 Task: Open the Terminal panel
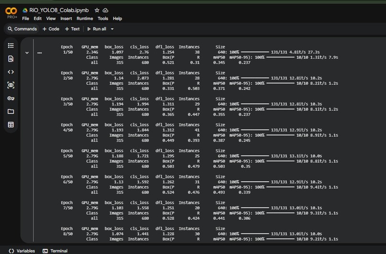[x=55, y=251]
